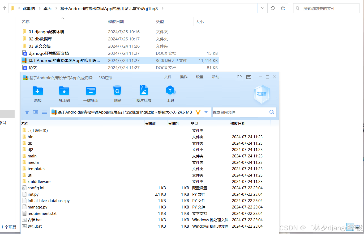The width and height of the screenshot is (364, 234).
Task: Select djanogo环境配置文档 Word file icon
Action: pyautogui.click(x=25, y=53)
